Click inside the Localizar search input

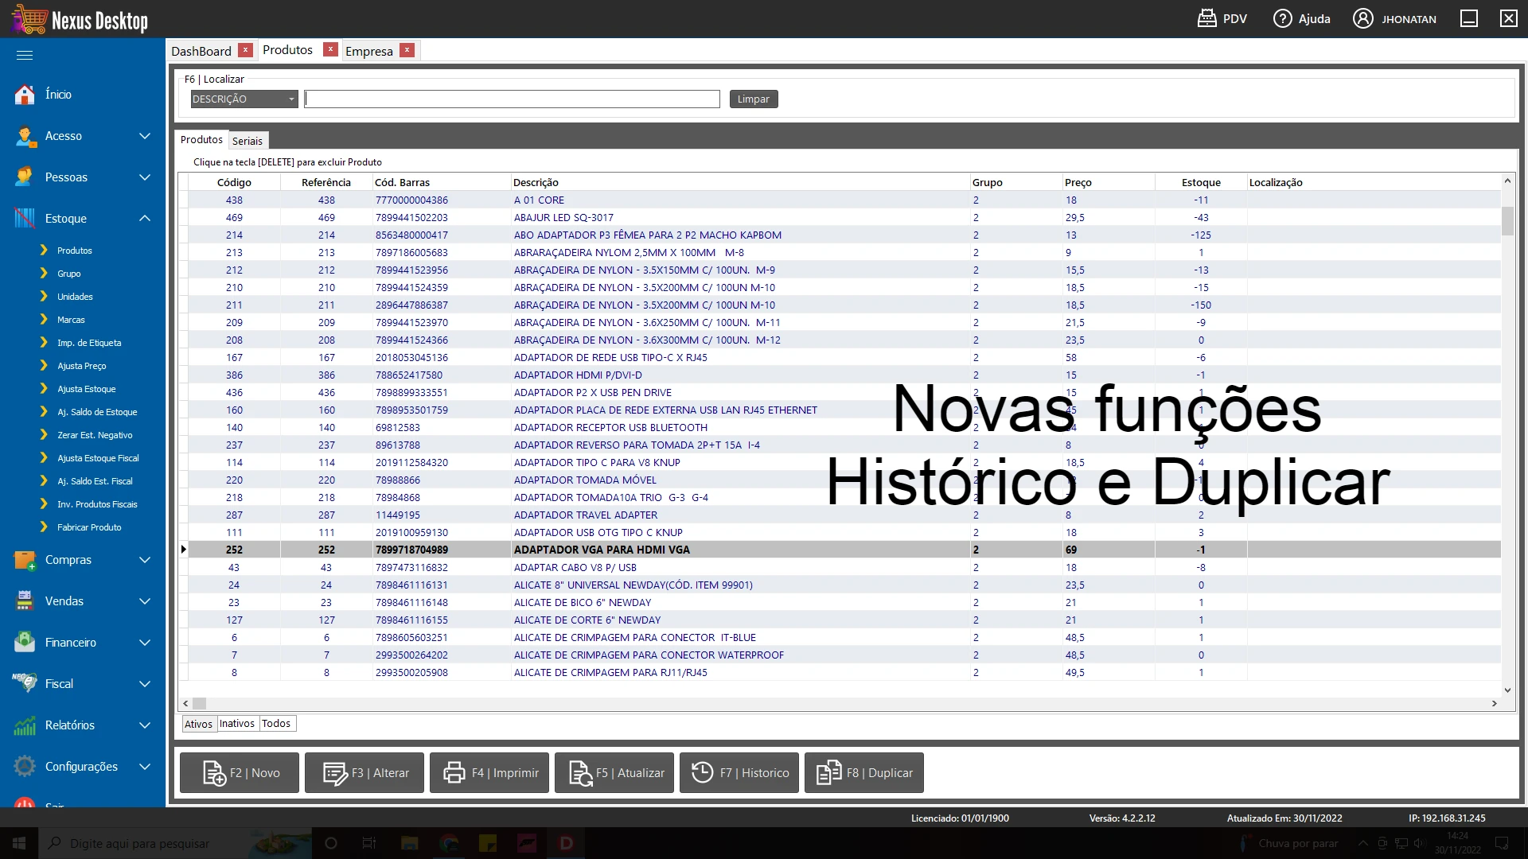click(x=512, y=99)
